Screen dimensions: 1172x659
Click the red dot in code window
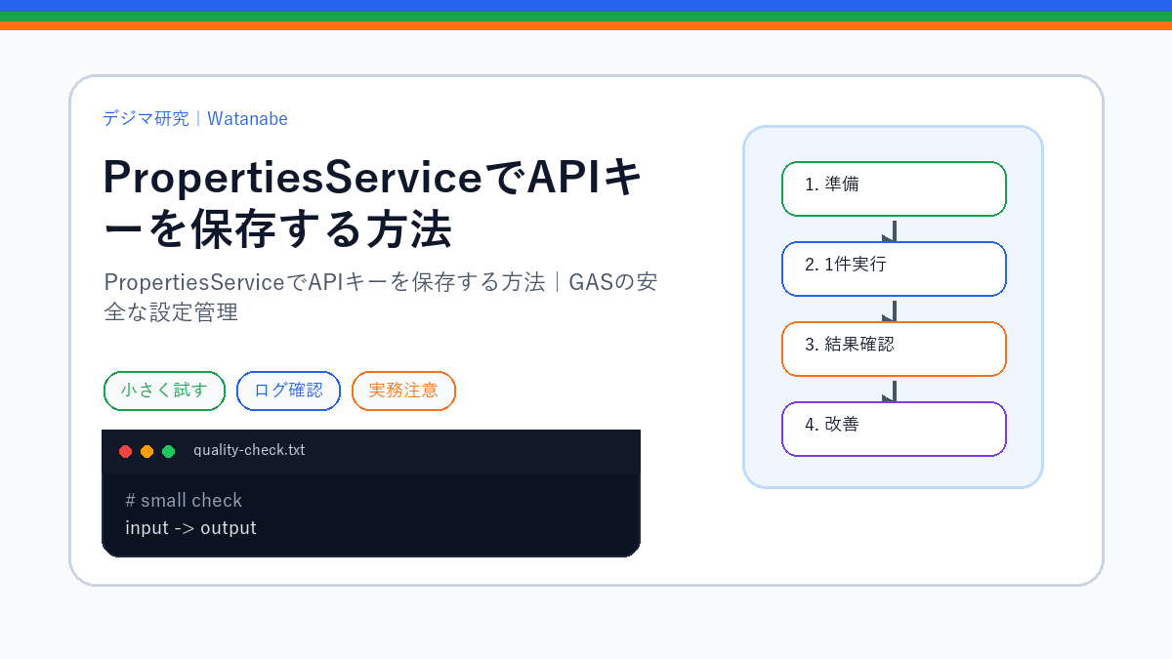[125, 451]
